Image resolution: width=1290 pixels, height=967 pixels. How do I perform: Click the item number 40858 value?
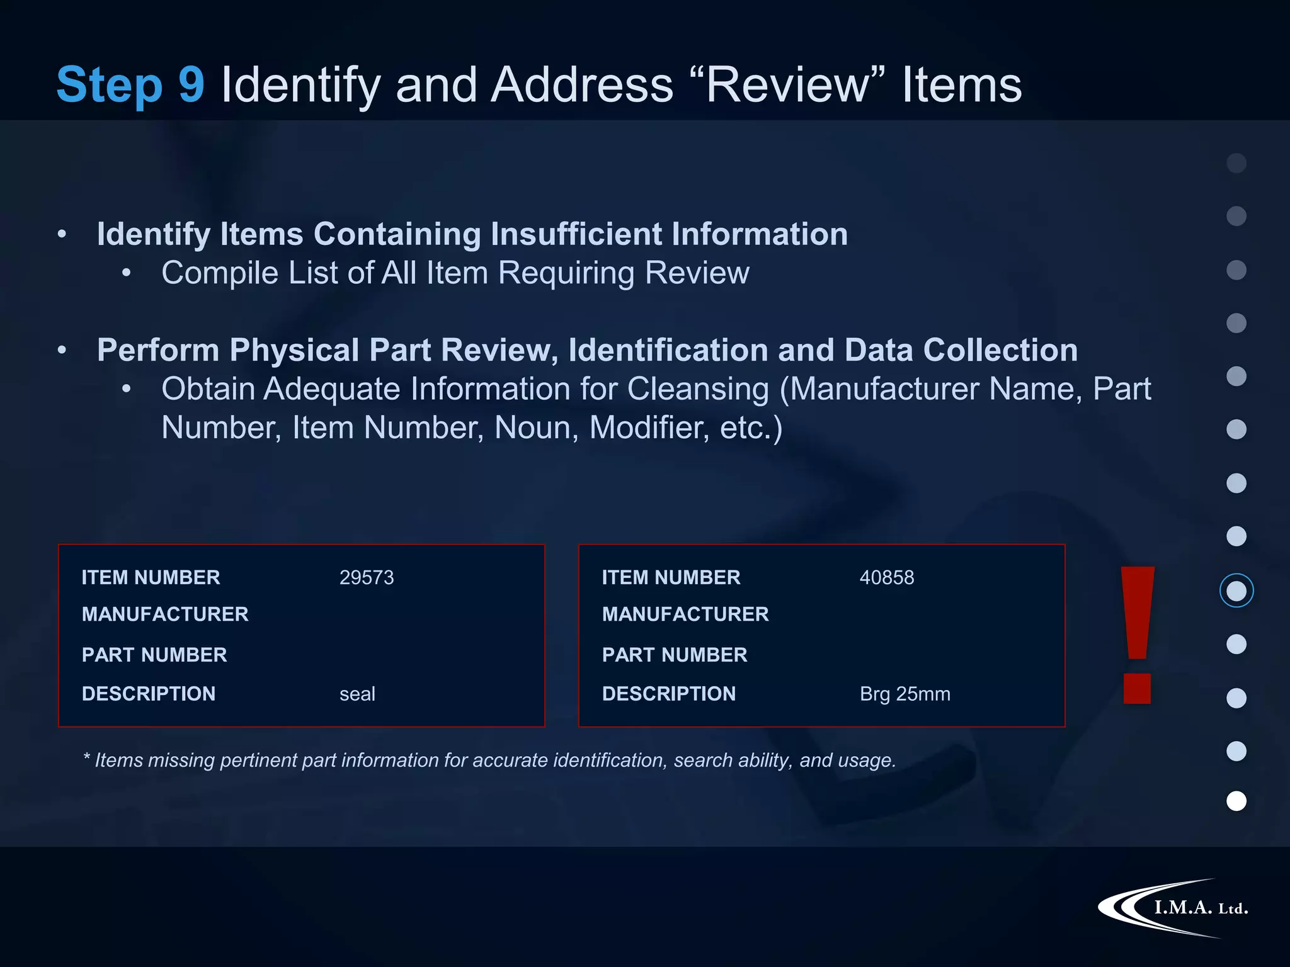[886, 577]
